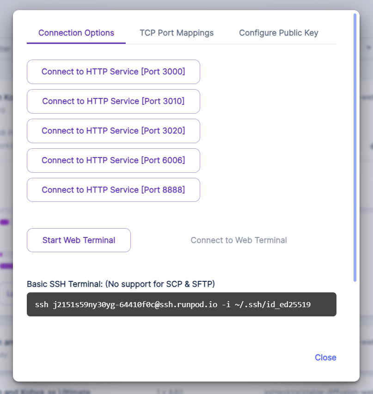Switch to the TCP Port Mappings tab
This screenshot has height=394, width=373.
(177, 33)
